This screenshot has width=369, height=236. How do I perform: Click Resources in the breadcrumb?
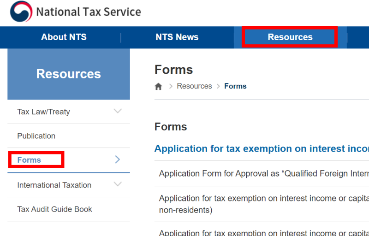pos(194,86)
